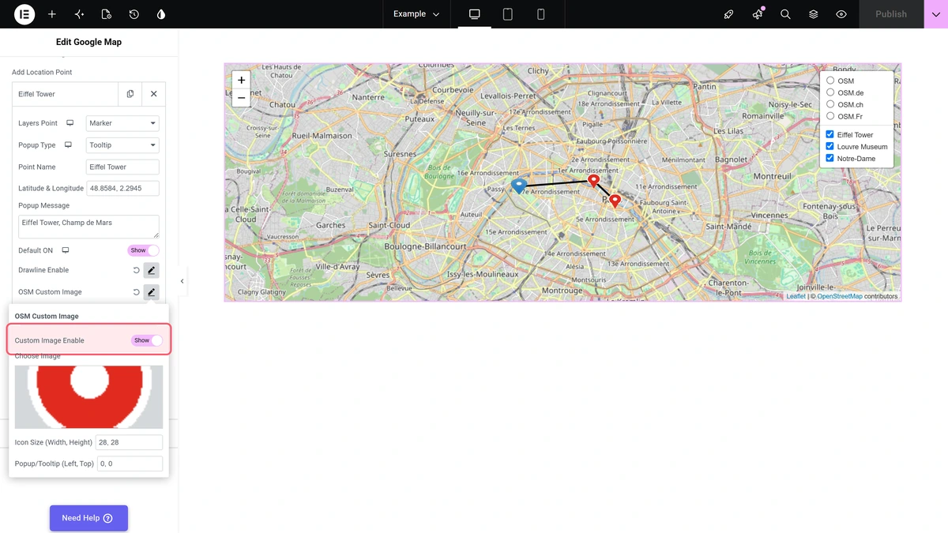
Task: Open the Popup Type Tooltip dropdown
Action: (x=122, y=145)
